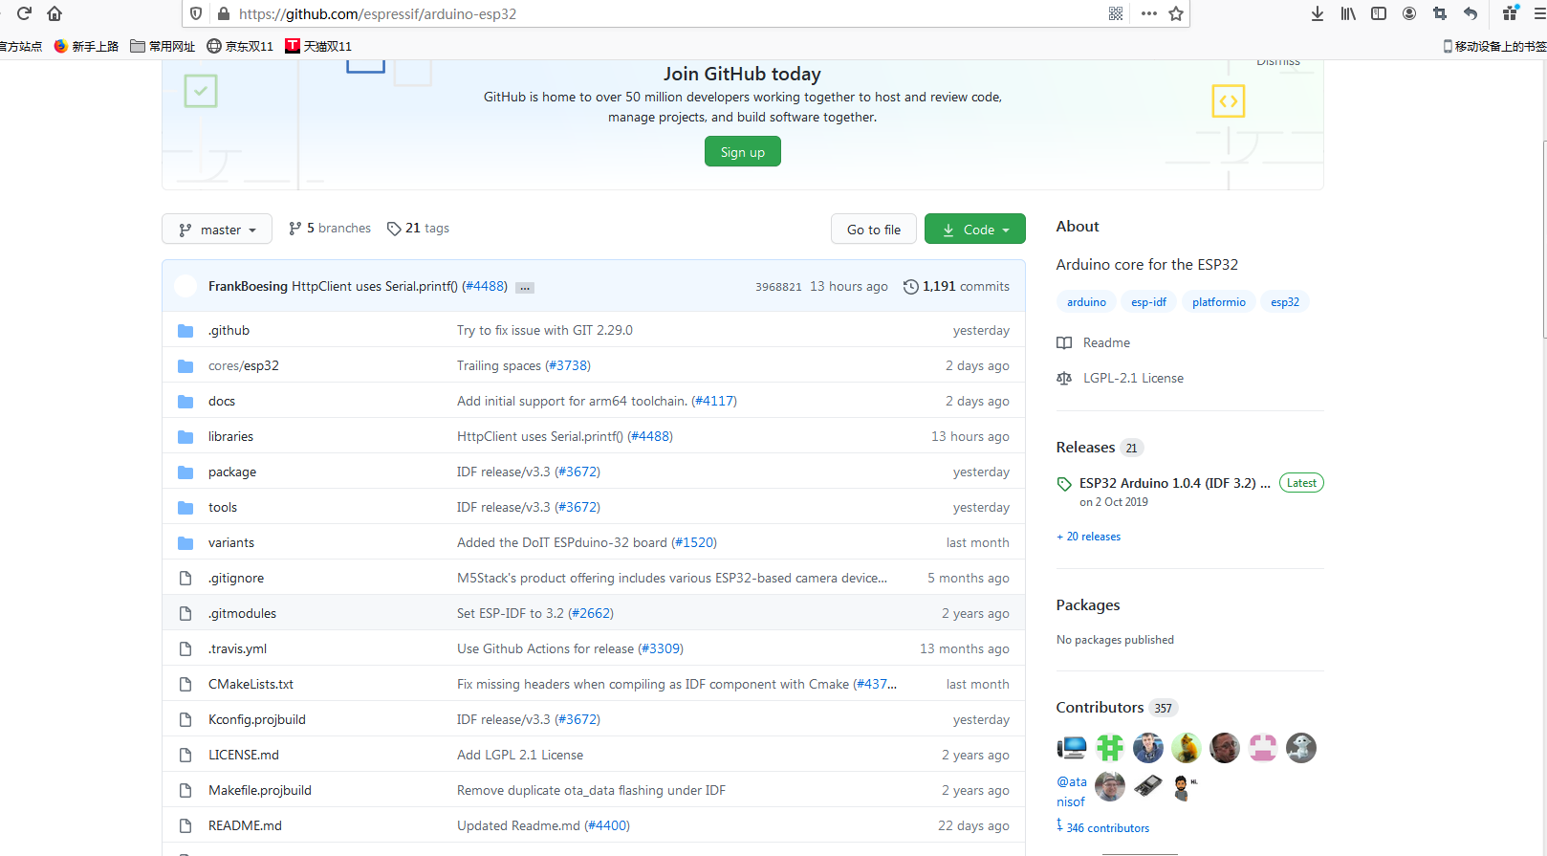Open Kconfig.projbuild file
The image size is (1547, 856).
257,720
